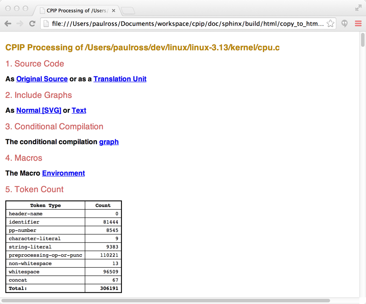Click the '4. Macros' heading

24,158
